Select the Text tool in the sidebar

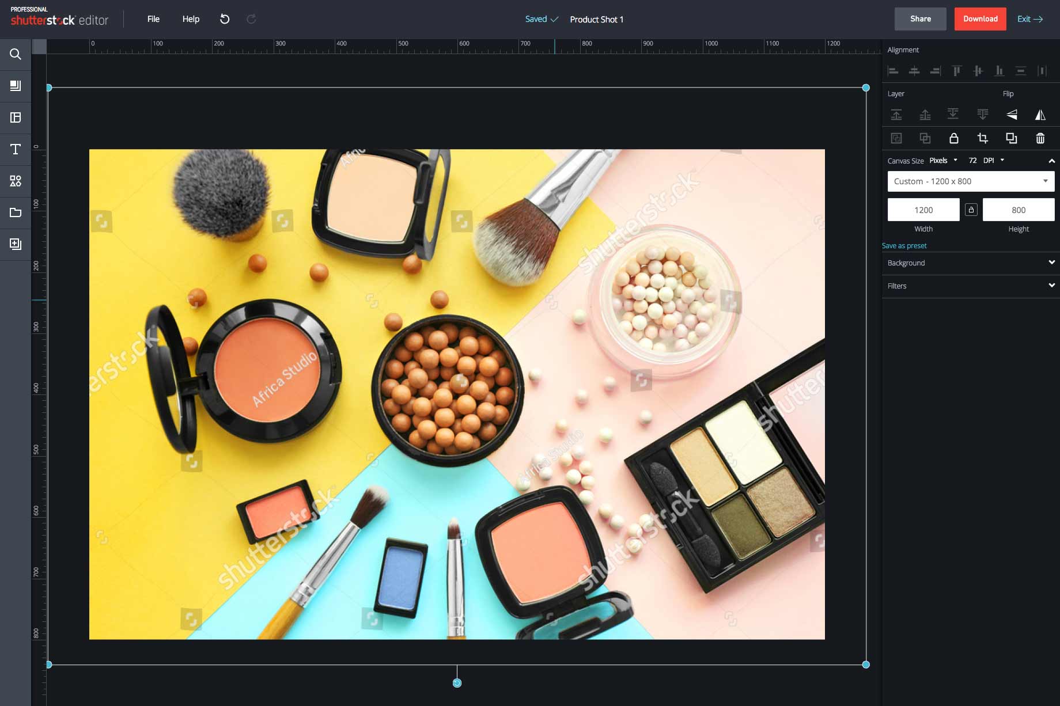tap(16, 149)
